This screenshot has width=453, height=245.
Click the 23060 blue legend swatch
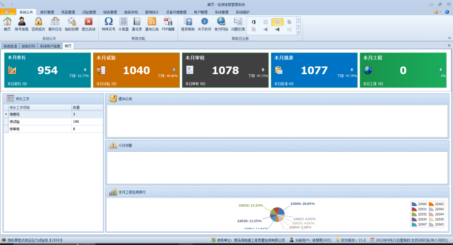(414, 204)
